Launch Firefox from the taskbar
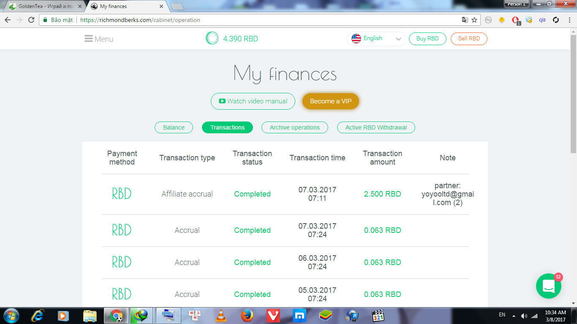 click(247, 316)
